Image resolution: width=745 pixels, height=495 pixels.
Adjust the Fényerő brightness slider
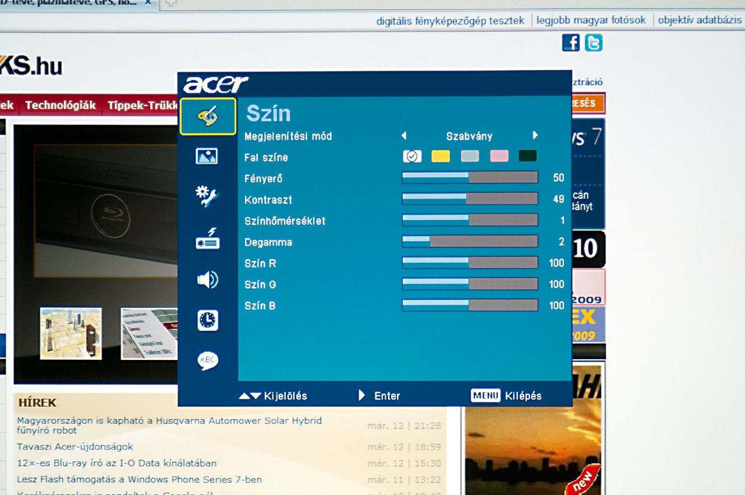(470, 178)
